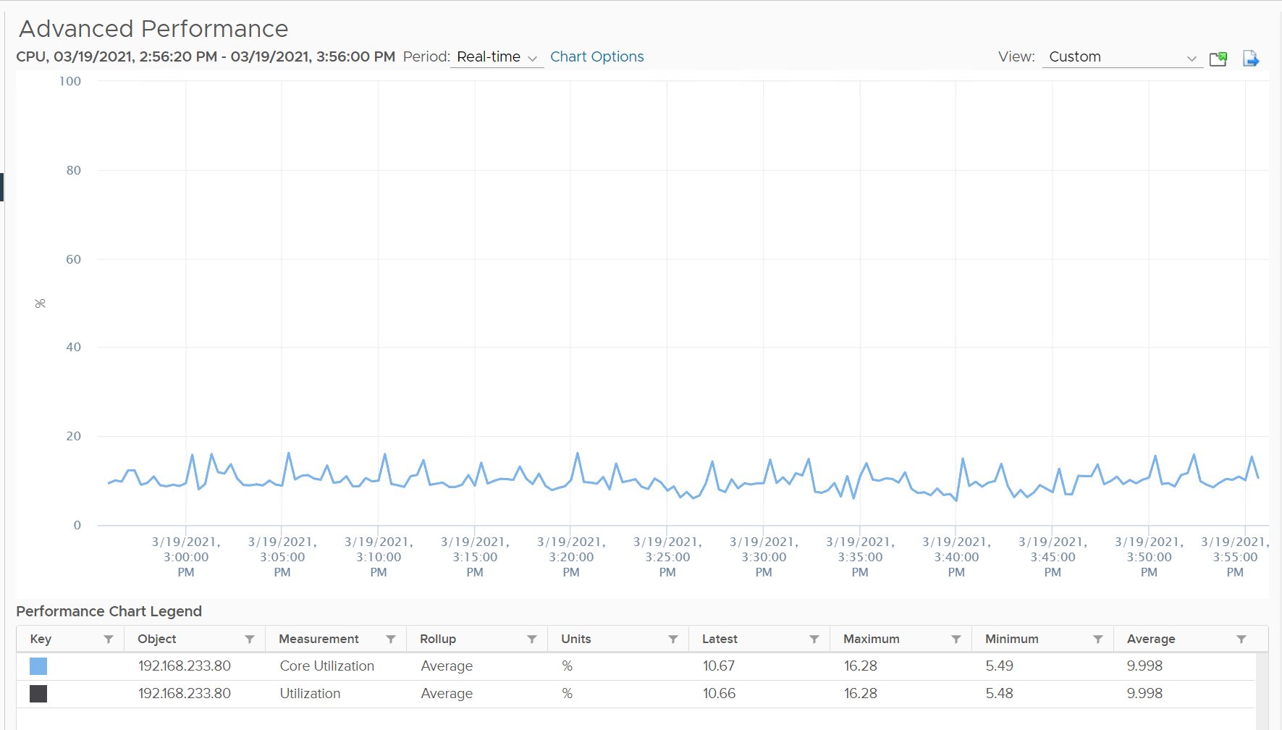Sort by the Units column header
The height and width of the screenshot is (730, 1282).
tap(576, 639)
